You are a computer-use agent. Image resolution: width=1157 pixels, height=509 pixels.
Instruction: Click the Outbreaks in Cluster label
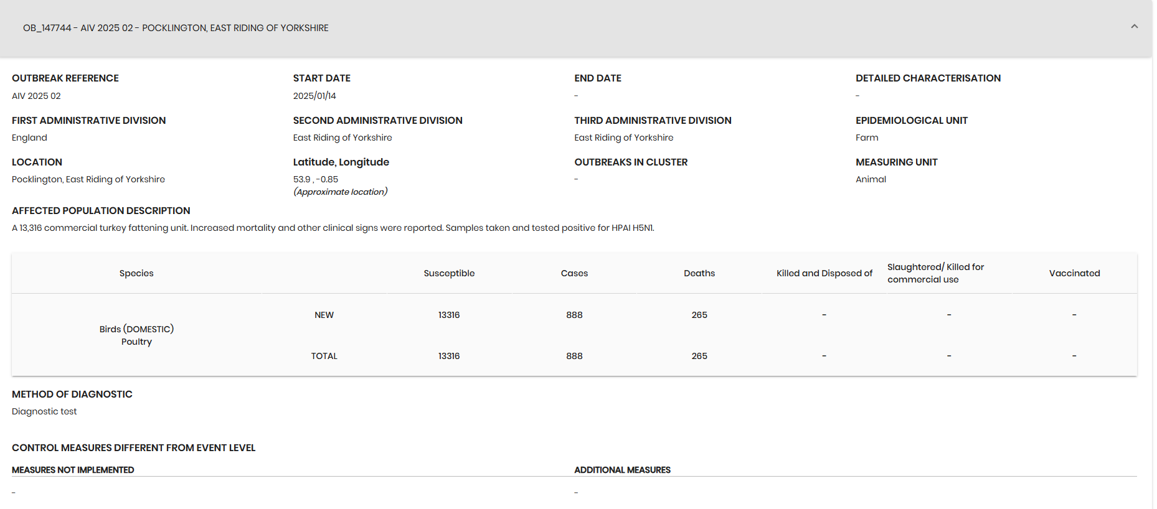[631, 162]
